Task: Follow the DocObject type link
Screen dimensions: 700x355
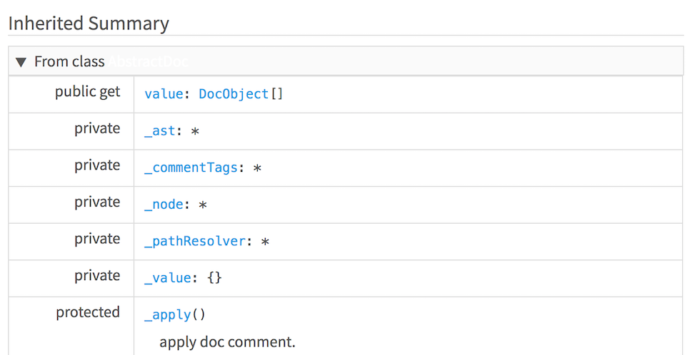Action: [234, 94]
